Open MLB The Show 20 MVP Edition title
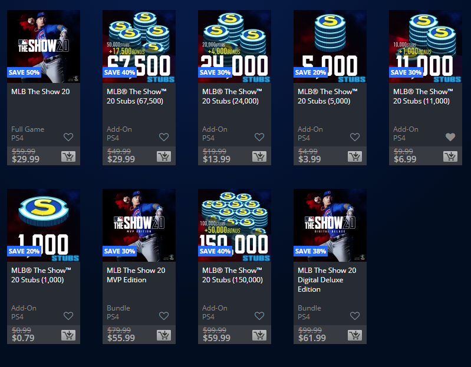Screen dimensions: 471x367 [136, 275]
